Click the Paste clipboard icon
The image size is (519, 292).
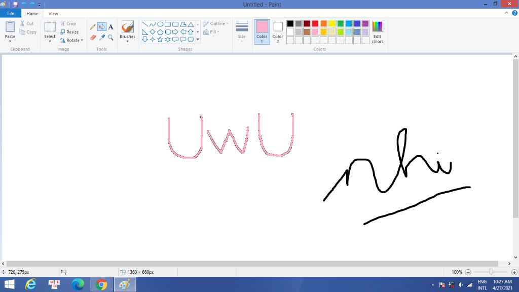(x=10, y=27)
